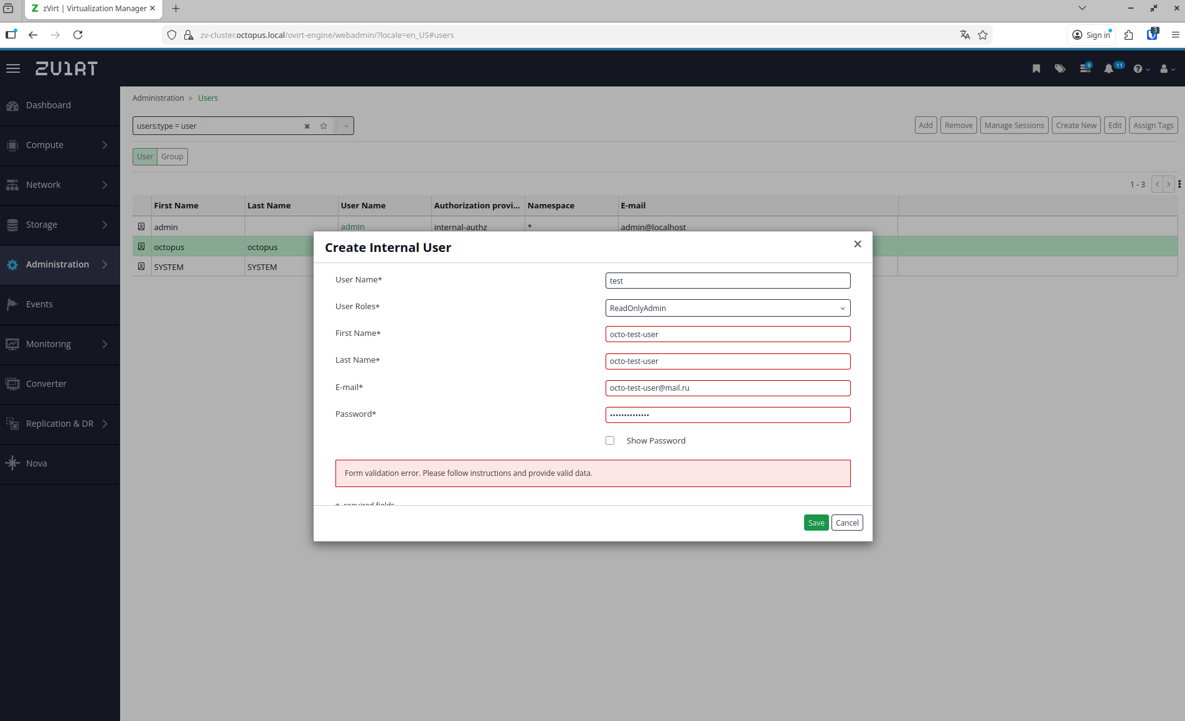The width and height of the screenshot is (1185, 721).
Task: Bookmark this page with the star
Action: click(x=983, y=35)
